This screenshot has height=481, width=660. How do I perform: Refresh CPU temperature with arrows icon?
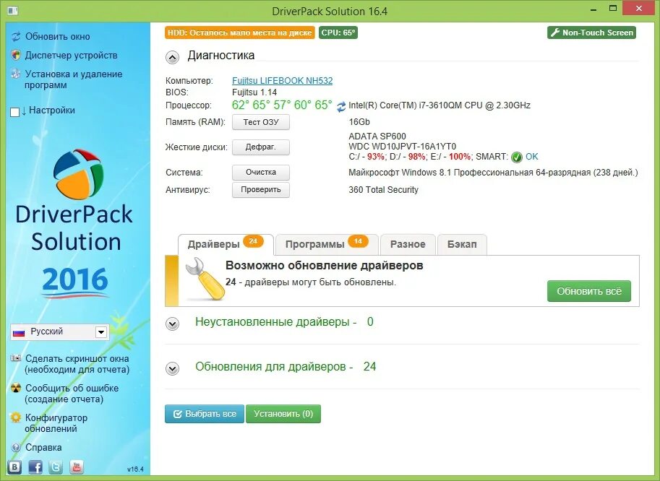click(341, 107)
